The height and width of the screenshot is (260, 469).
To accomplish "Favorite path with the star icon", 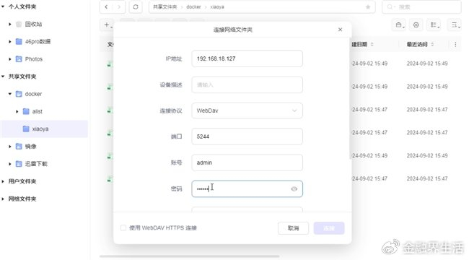I will click(x=368, y=7).
